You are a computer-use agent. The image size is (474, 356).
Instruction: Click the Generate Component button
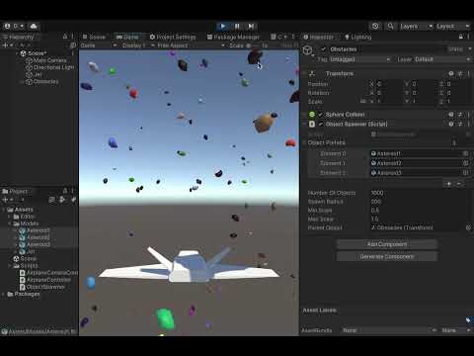click(x=387, y=256)
